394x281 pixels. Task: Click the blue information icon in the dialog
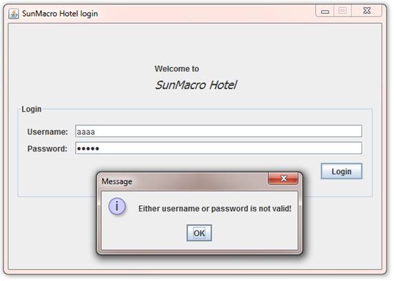pos(117,207)
